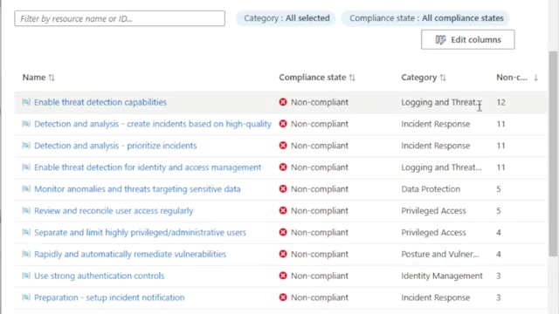Click policy icon beside create incidents row
Image resolution: width=559 pixels, height=314 pixels.
click(x=26, y=124)
